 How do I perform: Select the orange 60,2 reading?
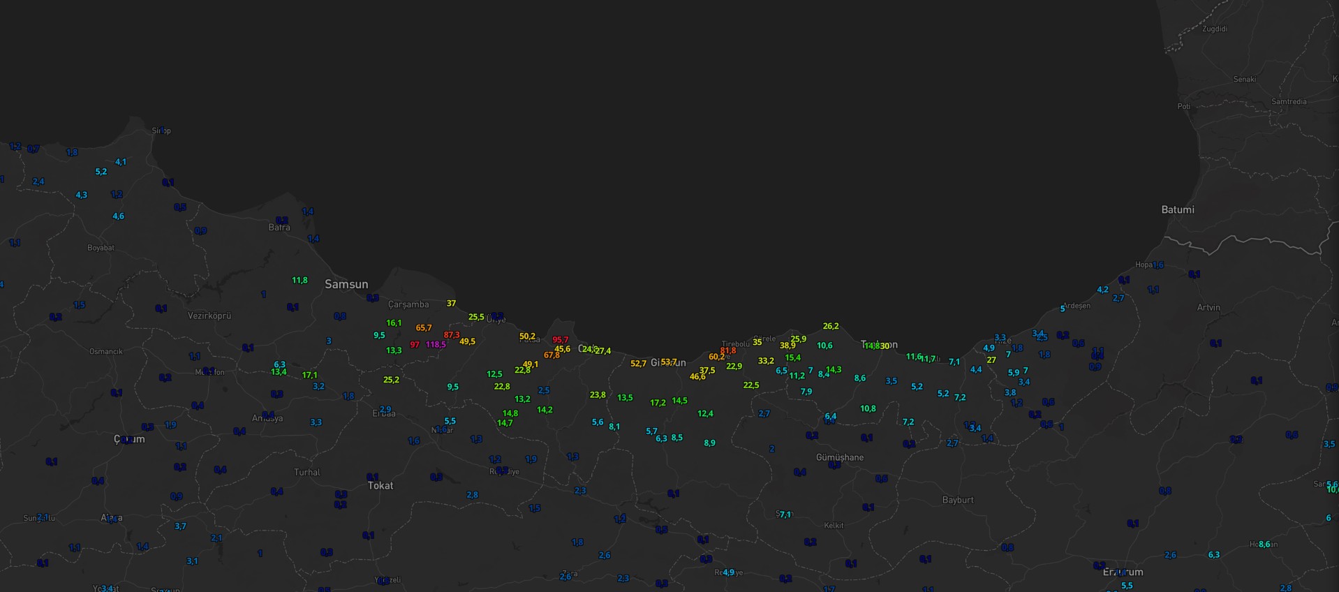716,357
